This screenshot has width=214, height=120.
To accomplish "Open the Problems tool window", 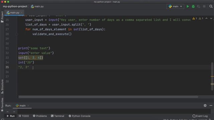I will 40,116.
